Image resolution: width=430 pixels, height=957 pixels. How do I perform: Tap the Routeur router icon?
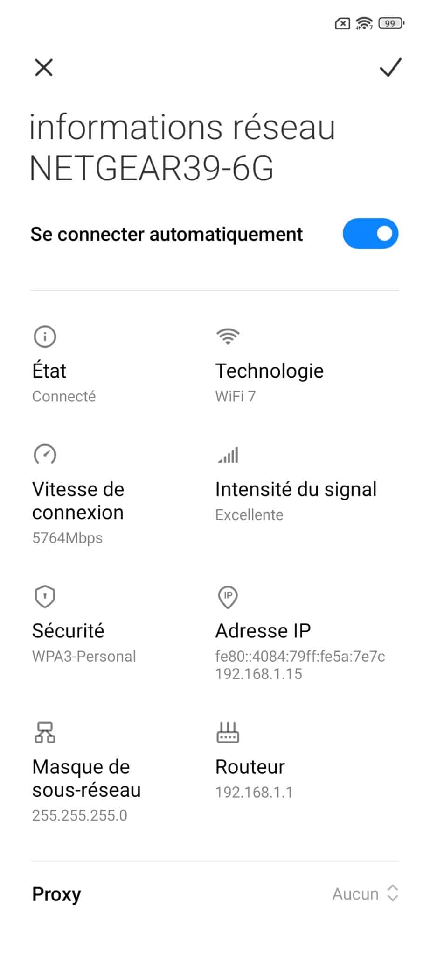[228, 732]
